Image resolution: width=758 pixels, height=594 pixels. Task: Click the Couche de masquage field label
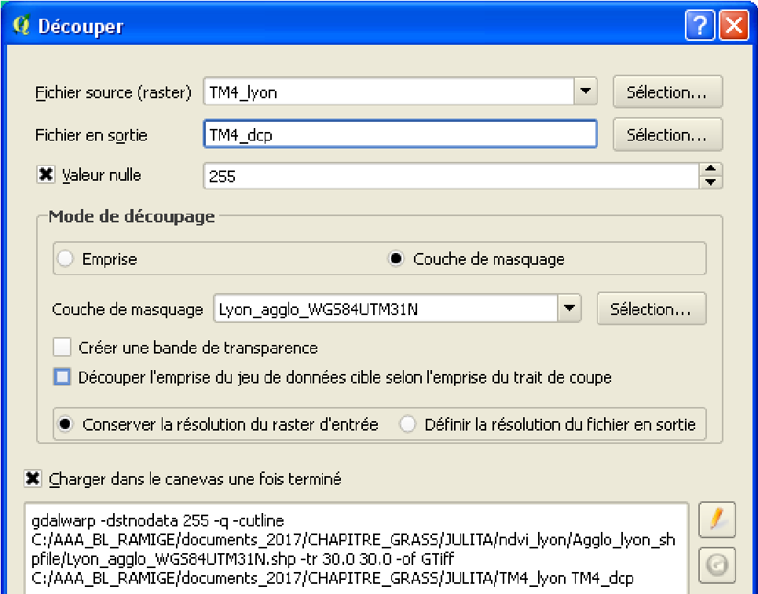point(127,309)
